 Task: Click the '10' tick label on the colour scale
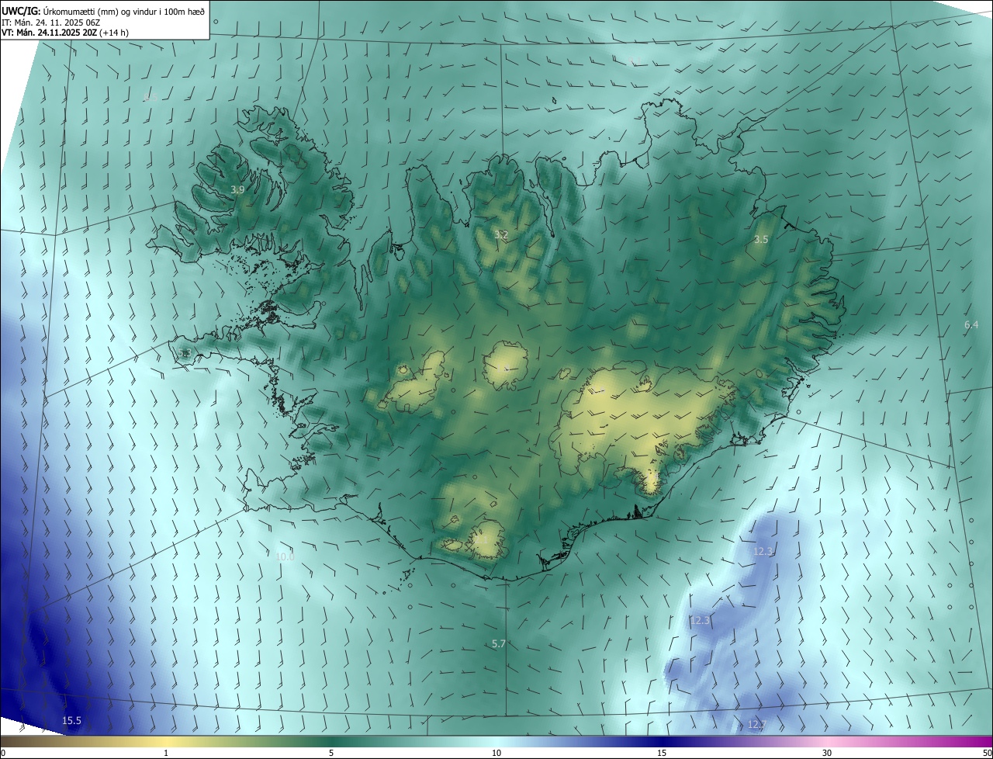click(x=496, y=754)
